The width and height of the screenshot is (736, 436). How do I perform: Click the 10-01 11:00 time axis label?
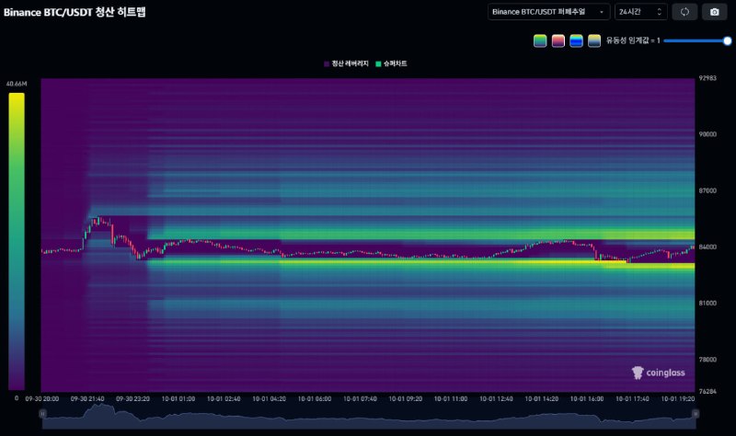tap(451, 398)
